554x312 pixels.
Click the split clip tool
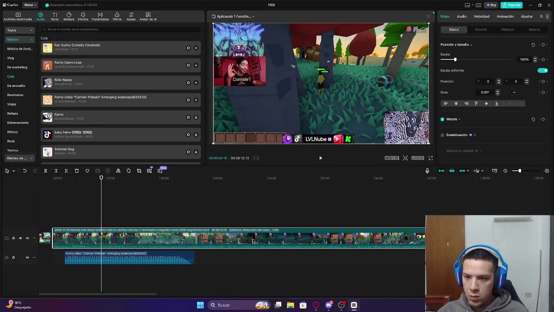tap(45, 171)
